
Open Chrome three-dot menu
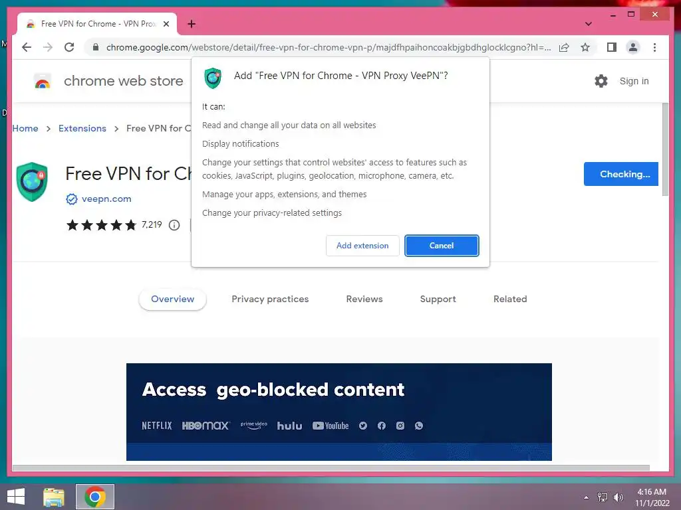pos(654,47)
